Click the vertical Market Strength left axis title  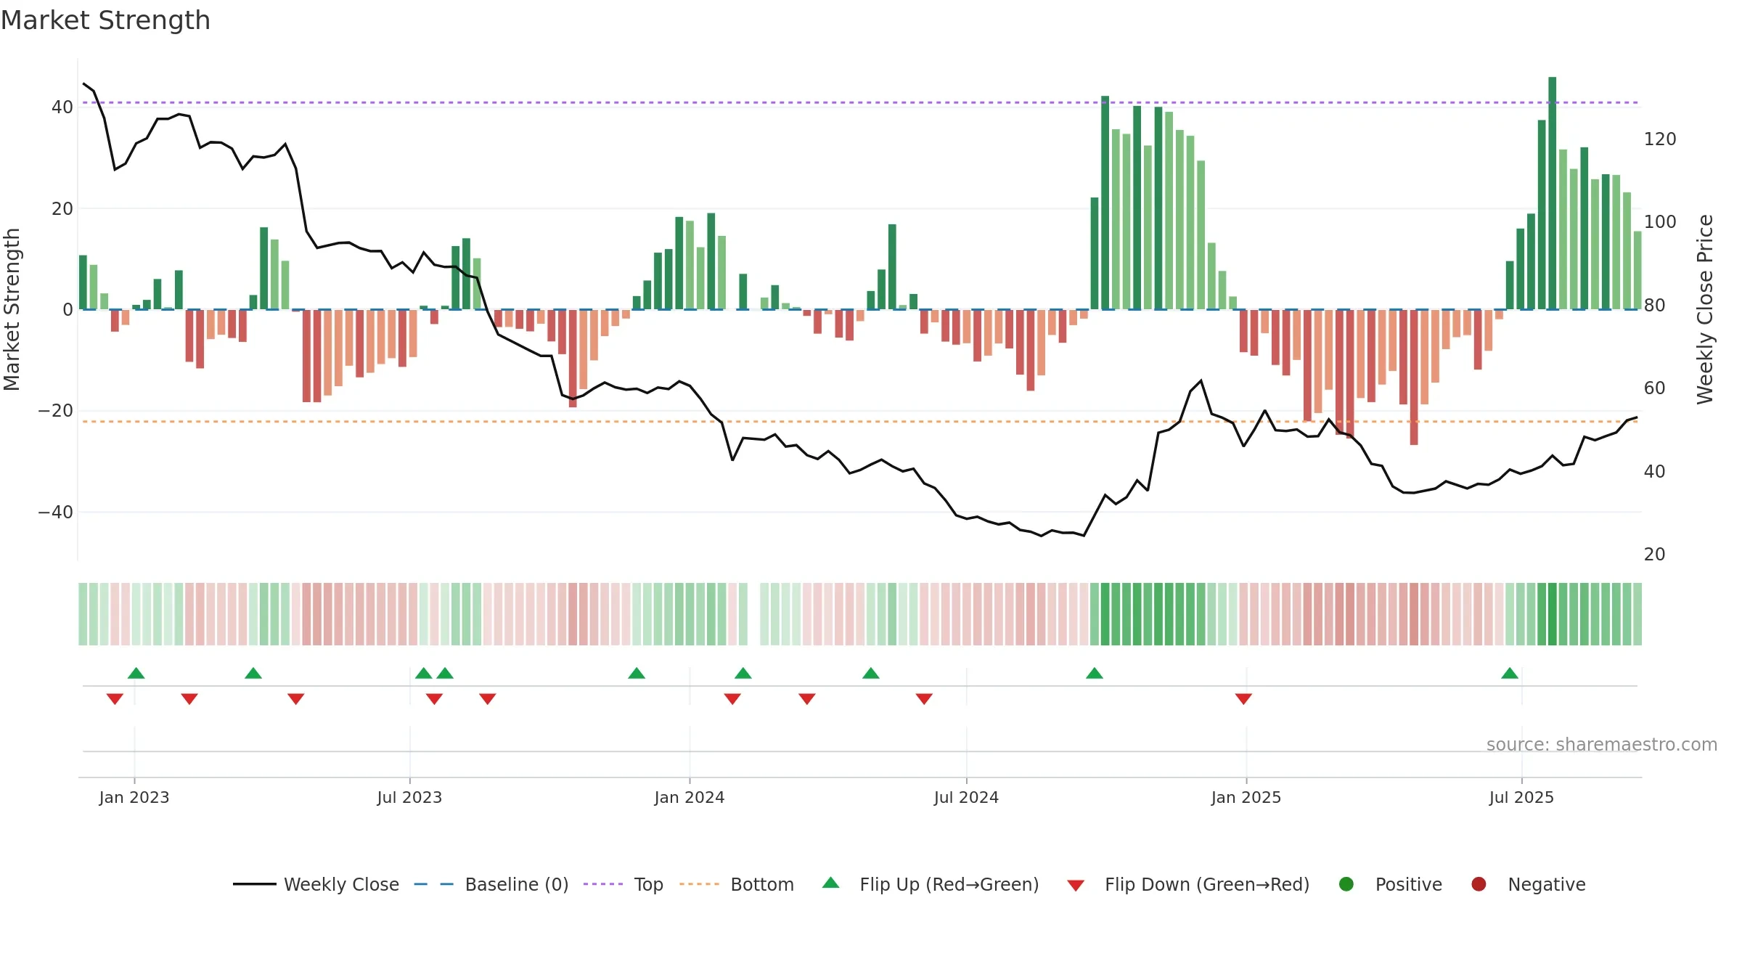[x=12, y=309]
